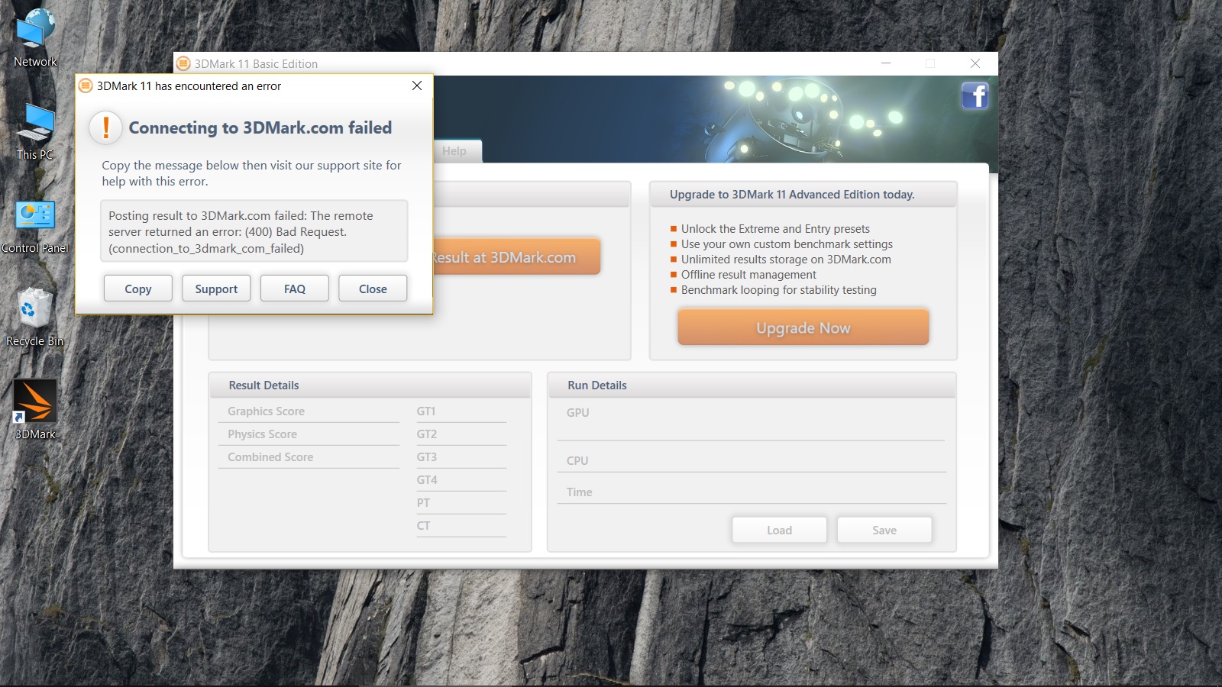1222x687 pixels.
Task: Click the Upgrade Now button
Action: (x=803, y=327)
